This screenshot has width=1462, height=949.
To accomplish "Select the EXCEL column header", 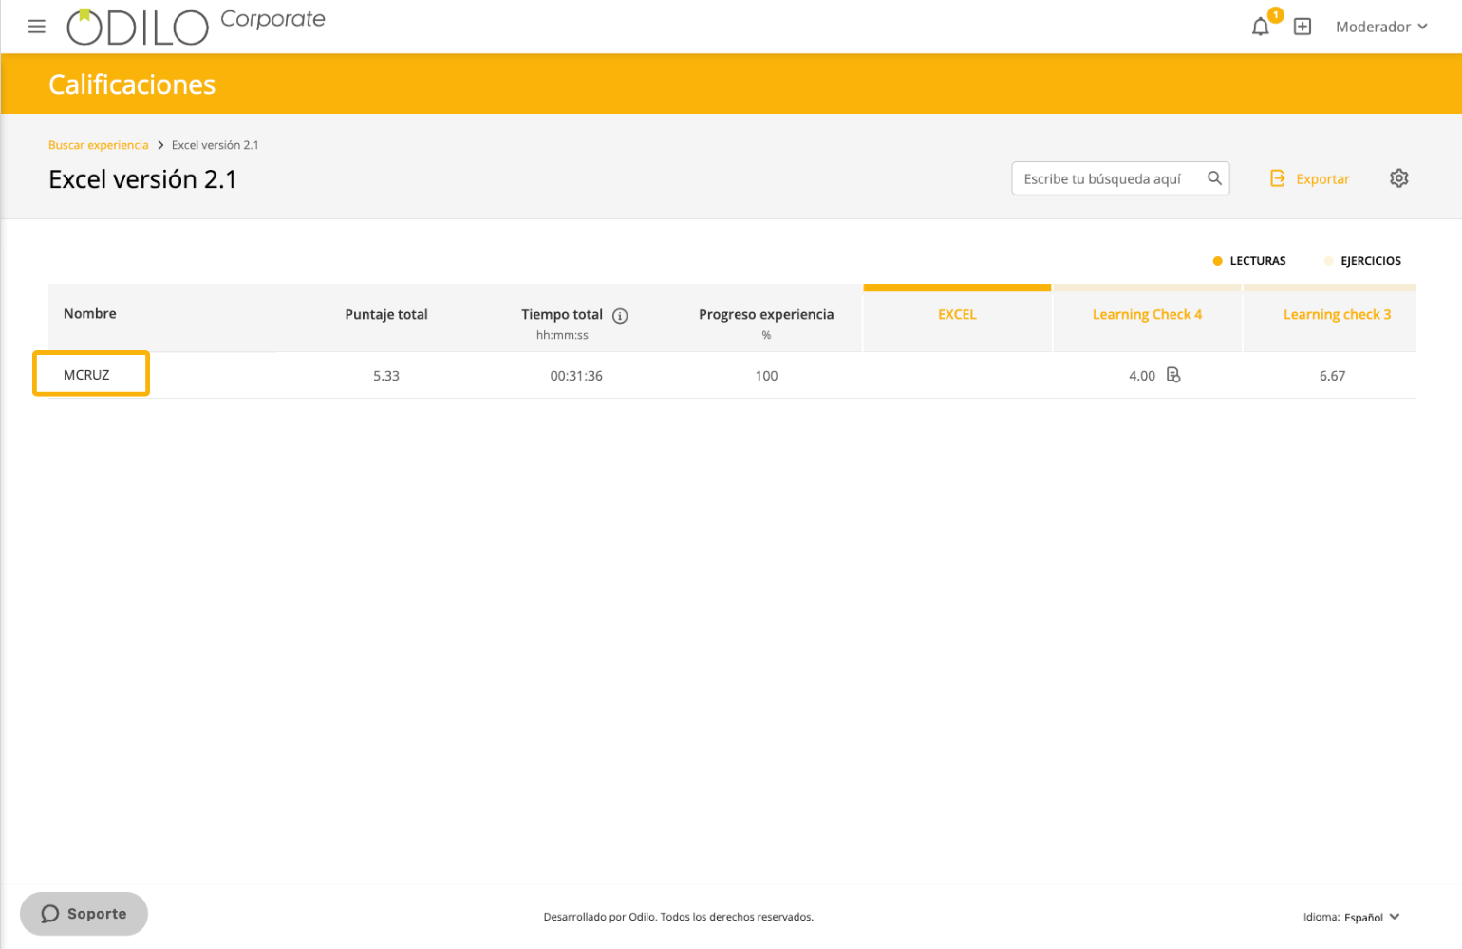I will coord(957,315).
